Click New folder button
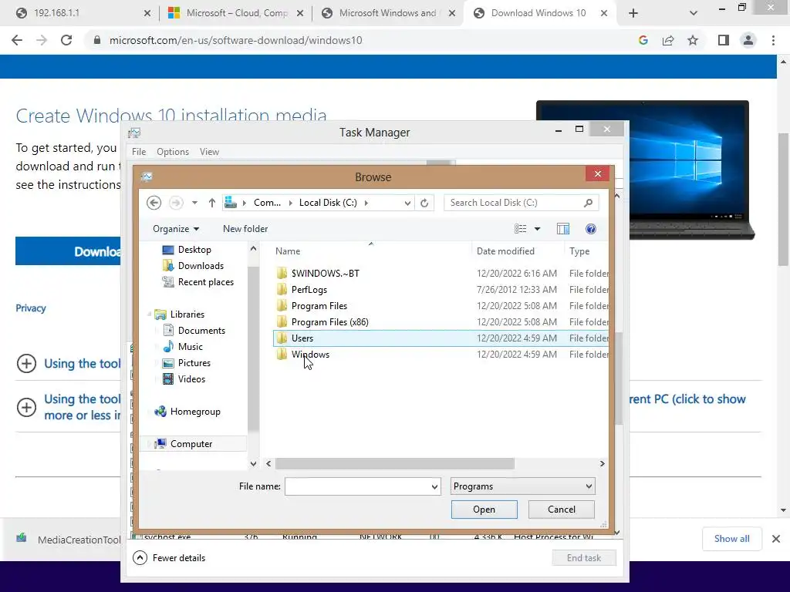Viewport: 790px width, 592px height. 245,229
